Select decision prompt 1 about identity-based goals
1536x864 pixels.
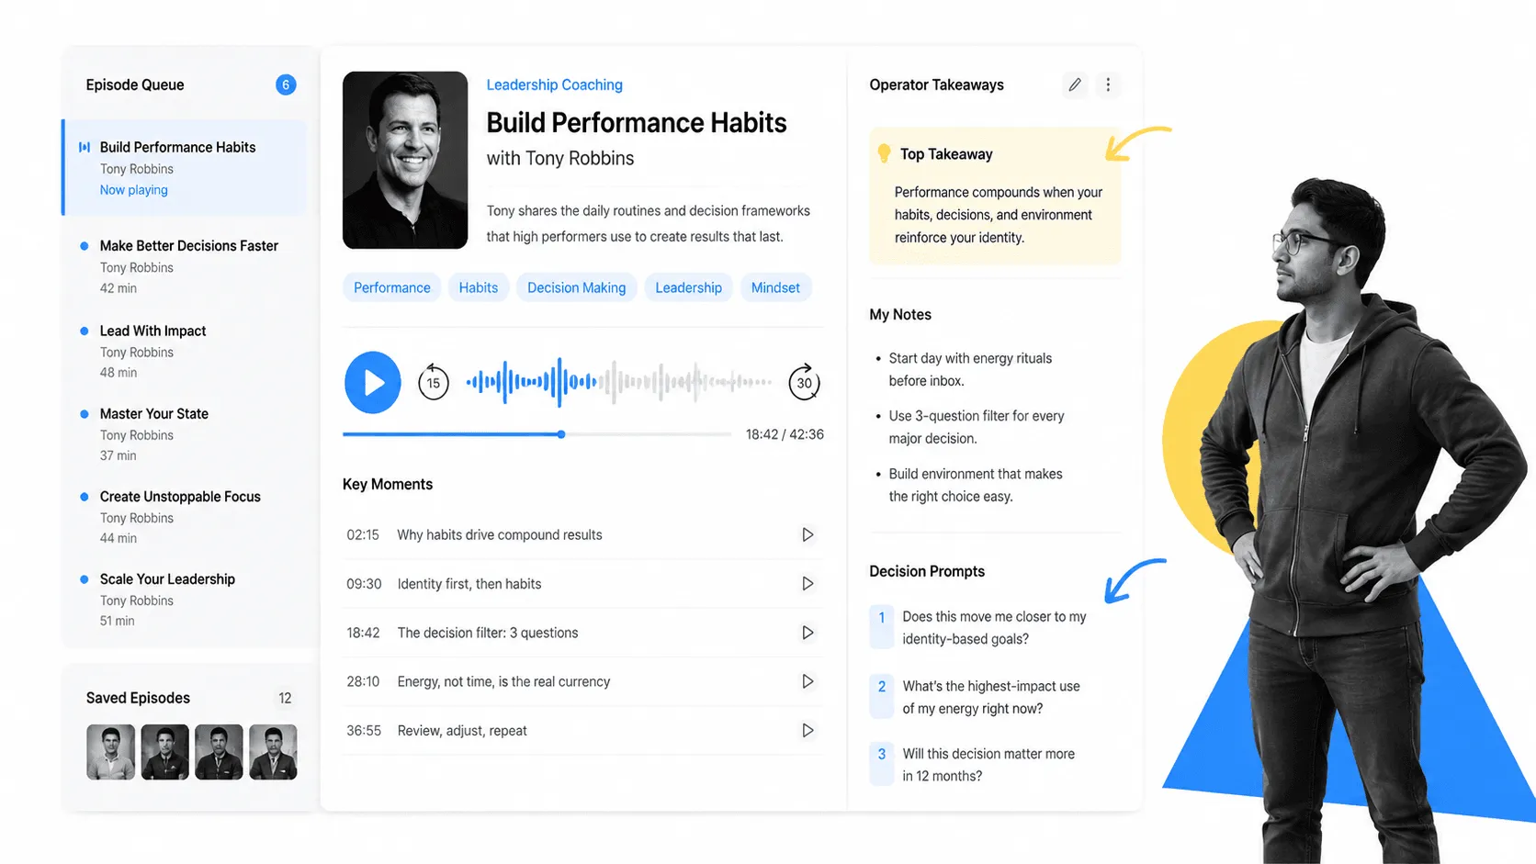click(979, 628)
